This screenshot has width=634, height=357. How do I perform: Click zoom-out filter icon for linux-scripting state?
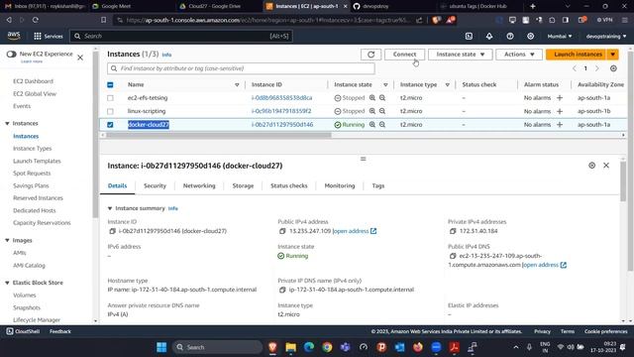(382, 111)
